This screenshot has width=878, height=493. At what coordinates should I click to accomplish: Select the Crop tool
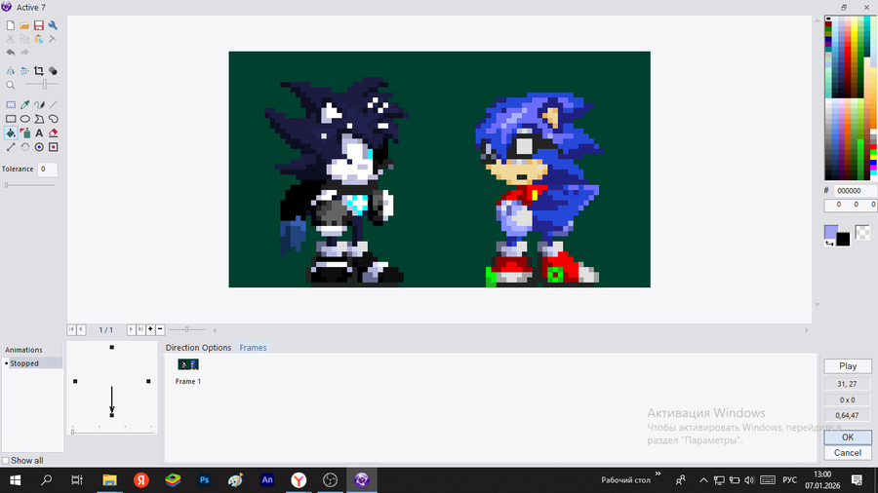click(39, 71)
